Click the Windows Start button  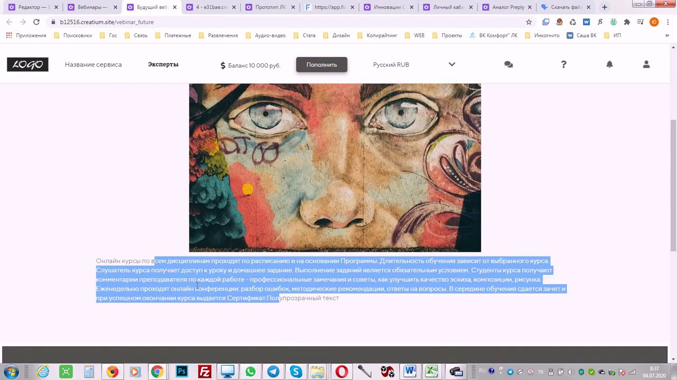point(11,372)
